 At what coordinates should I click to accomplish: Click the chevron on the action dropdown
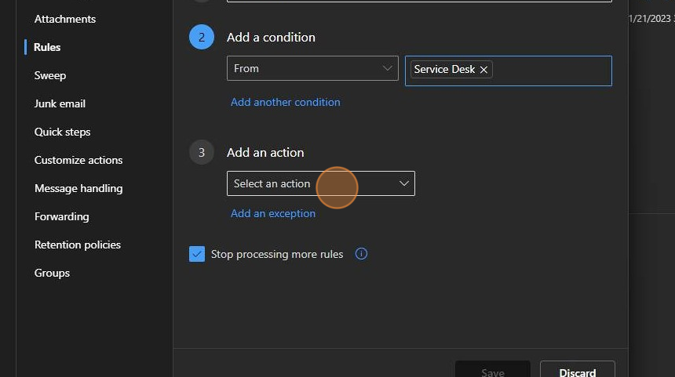(404, 183)
